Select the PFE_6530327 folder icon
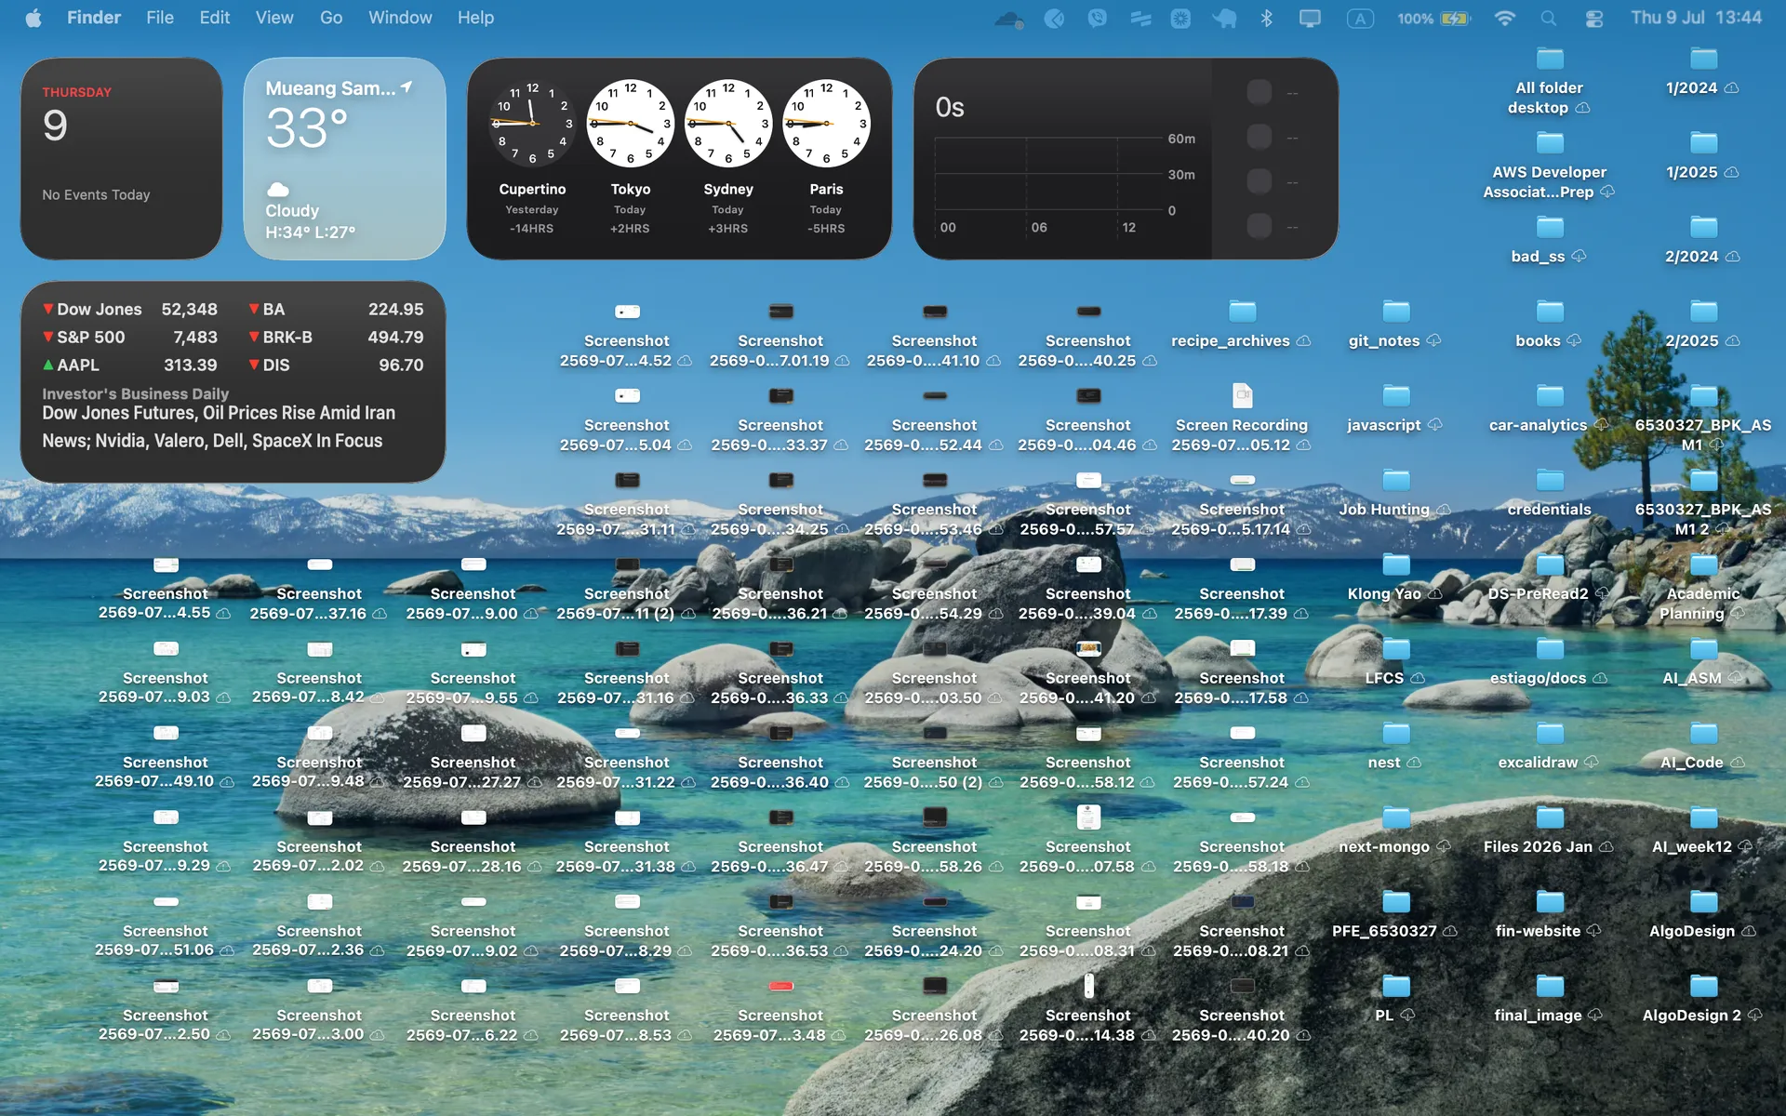The width and height of the screenshot is (1786, 1116). pos(1395,901)
